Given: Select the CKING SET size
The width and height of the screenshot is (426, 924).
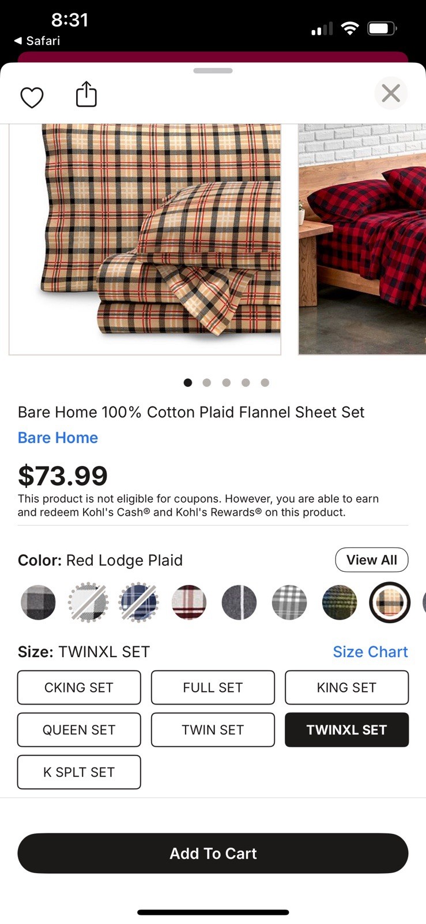Looking at the screenshot, I should tap(79, 687).
